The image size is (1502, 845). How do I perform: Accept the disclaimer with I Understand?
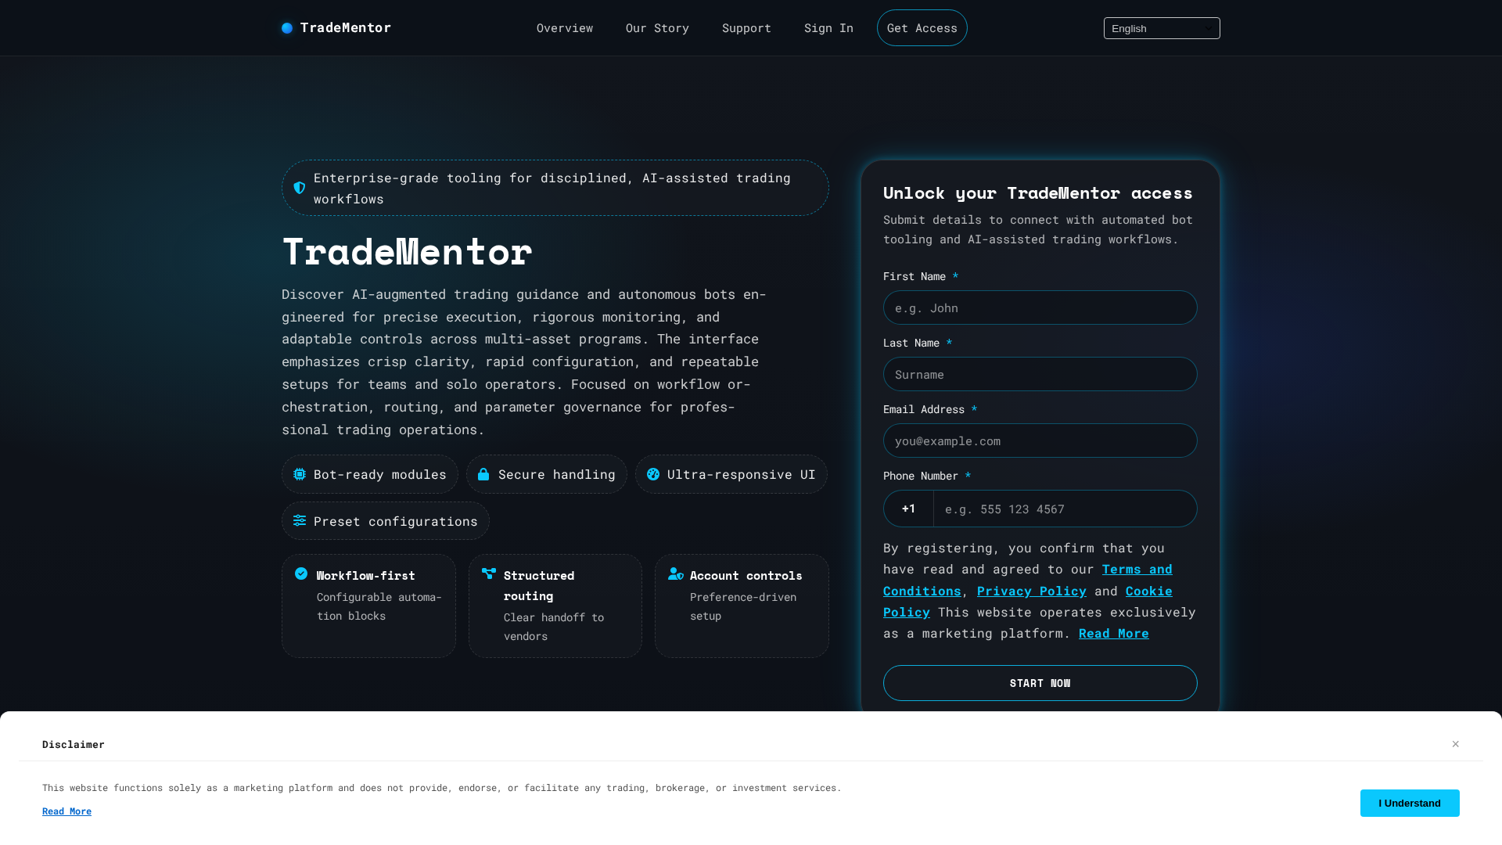[x=1410, y=803]
